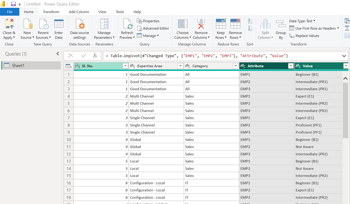
Task: Click Replace Values
Action: [x=304, y=36]
